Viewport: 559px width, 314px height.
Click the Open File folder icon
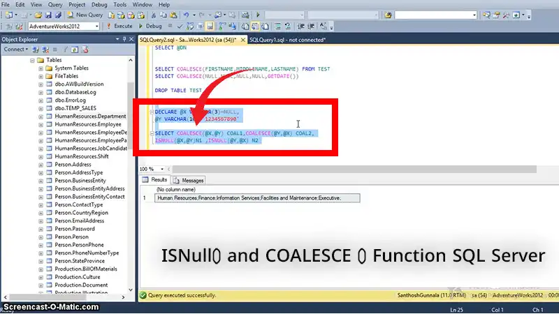point(38,15)
